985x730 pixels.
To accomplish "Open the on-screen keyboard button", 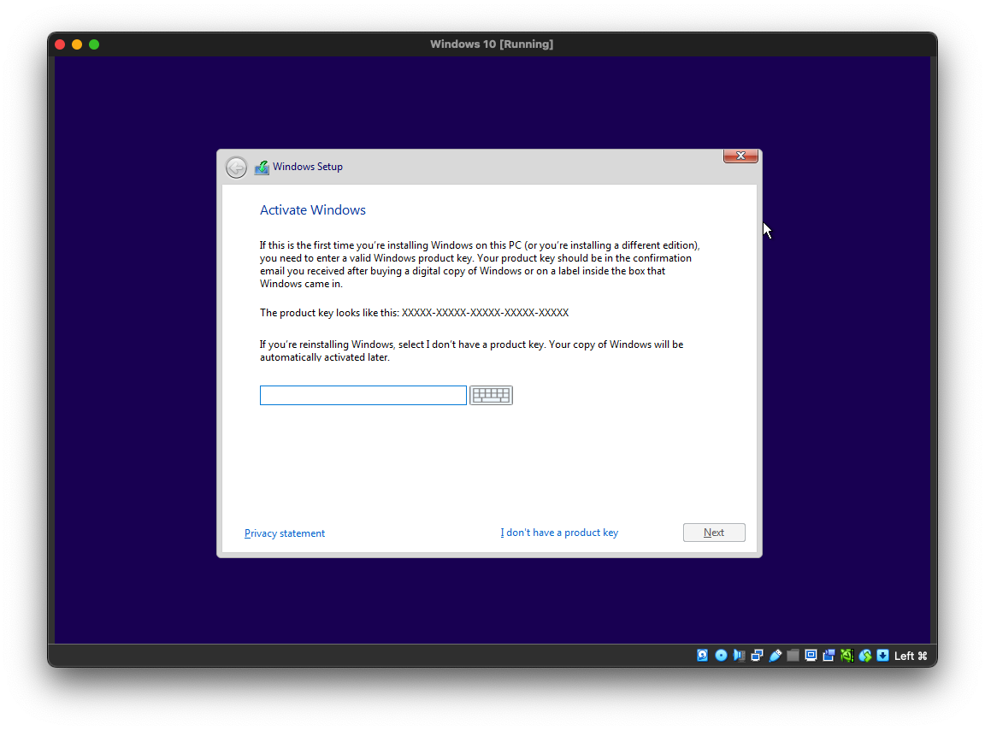I will click(x=491, y=395).
